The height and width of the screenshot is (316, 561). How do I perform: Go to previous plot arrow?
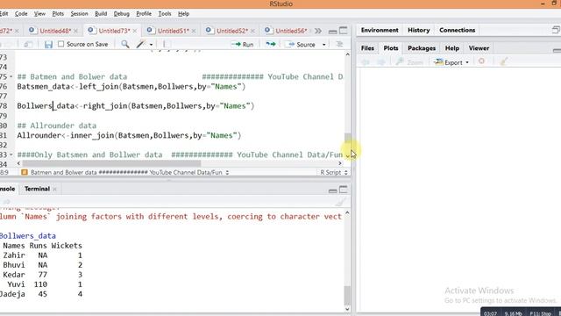(x=366, y=62)
